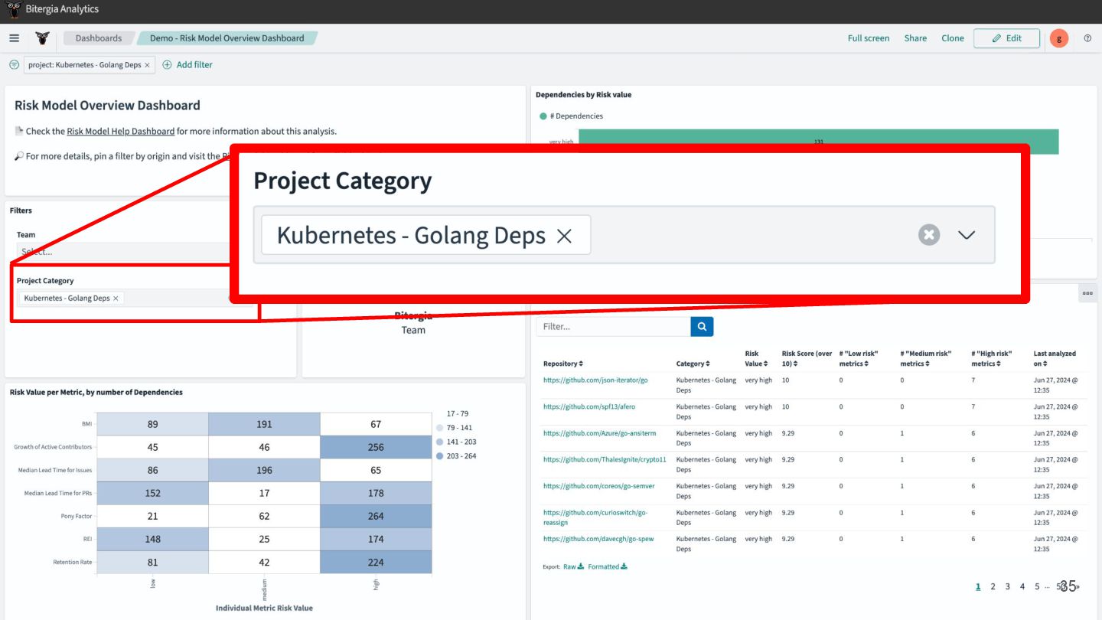This screenshot has width=1102, height=620.
Task: Open the Azure/go-ansiterm repository link
Action: click(600, 433)
